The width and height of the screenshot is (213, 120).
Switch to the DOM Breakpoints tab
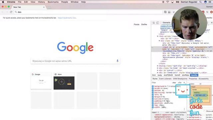click(x=180, y=79)
